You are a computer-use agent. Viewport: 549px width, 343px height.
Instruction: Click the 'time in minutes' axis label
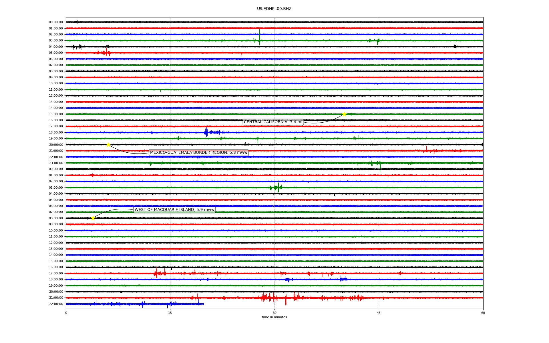(274, 317)
